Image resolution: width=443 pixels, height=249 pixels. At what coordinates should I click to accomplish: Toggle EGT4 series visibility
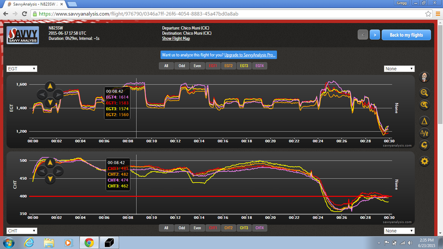[x=260, y=66]
